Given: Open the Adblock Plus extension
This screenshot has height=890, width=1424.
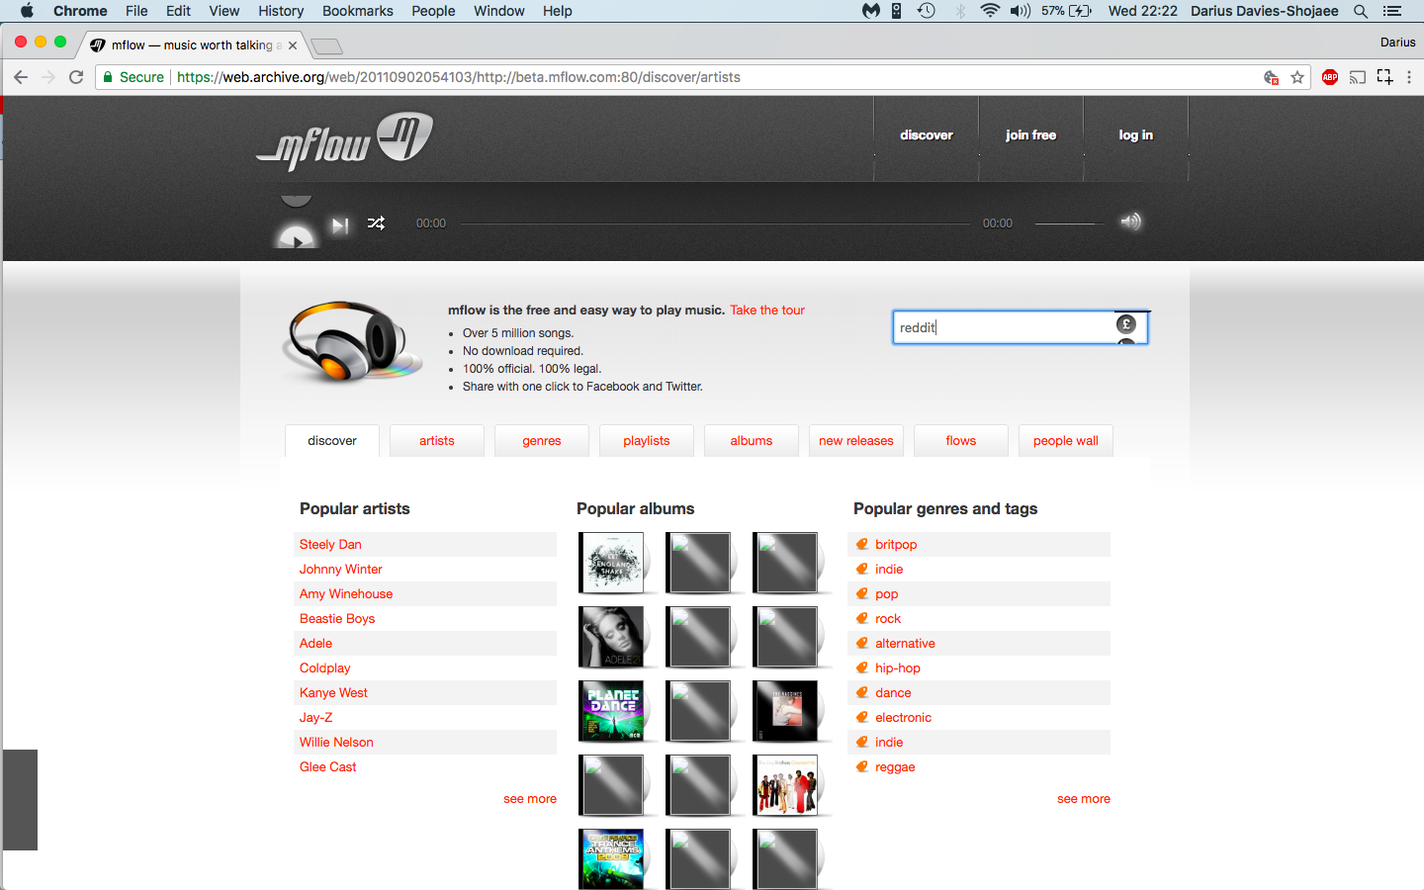Looking at the screenshot, I should pyautogui.click(x=1330, y=77).
